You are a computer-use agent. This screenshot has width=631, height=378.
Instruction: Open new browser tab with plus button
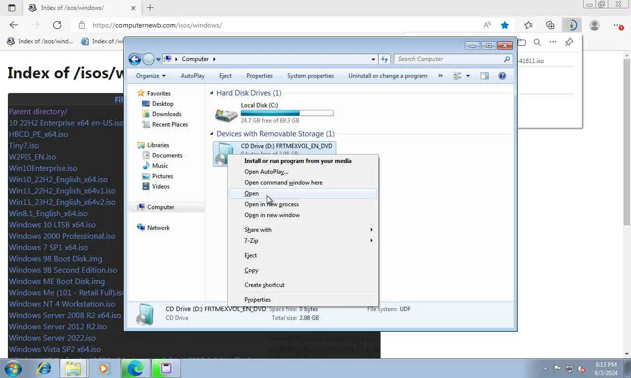point(150,8)
